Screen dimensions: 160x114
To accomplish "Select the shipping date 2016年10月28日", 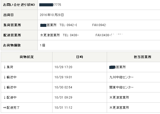I will click(52, 15).
